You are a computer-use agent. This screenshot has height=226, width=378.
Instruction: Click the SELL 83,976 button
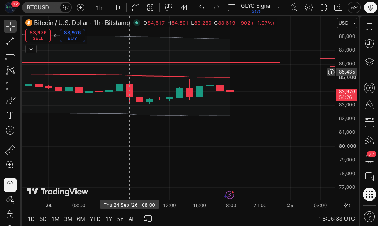(38, 36)
